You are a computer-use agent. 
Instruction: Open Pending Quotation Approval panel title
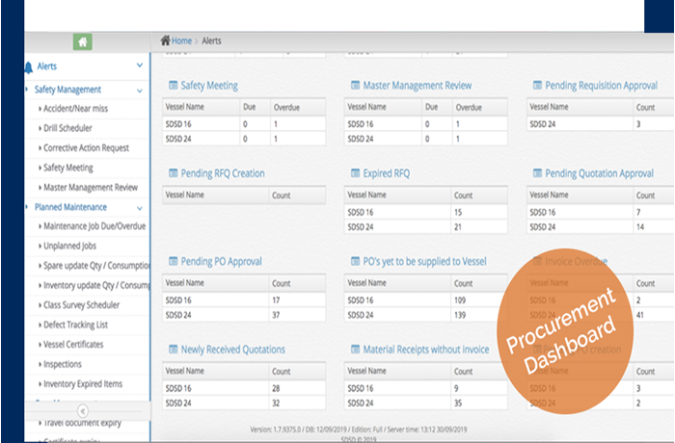599,173
